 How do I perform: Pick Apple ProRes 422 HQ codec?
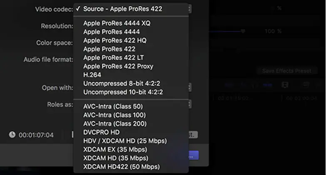(114, 40)
